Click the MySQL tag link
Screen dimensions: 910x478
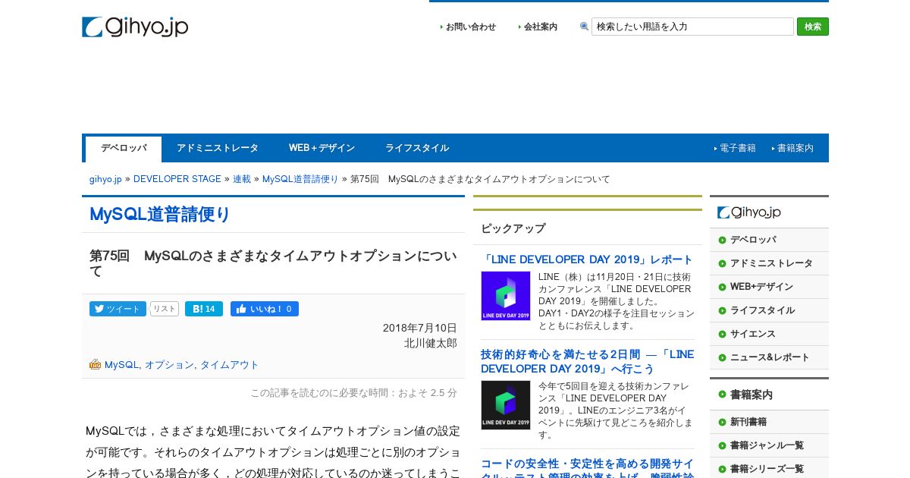[x=121, y=365]
